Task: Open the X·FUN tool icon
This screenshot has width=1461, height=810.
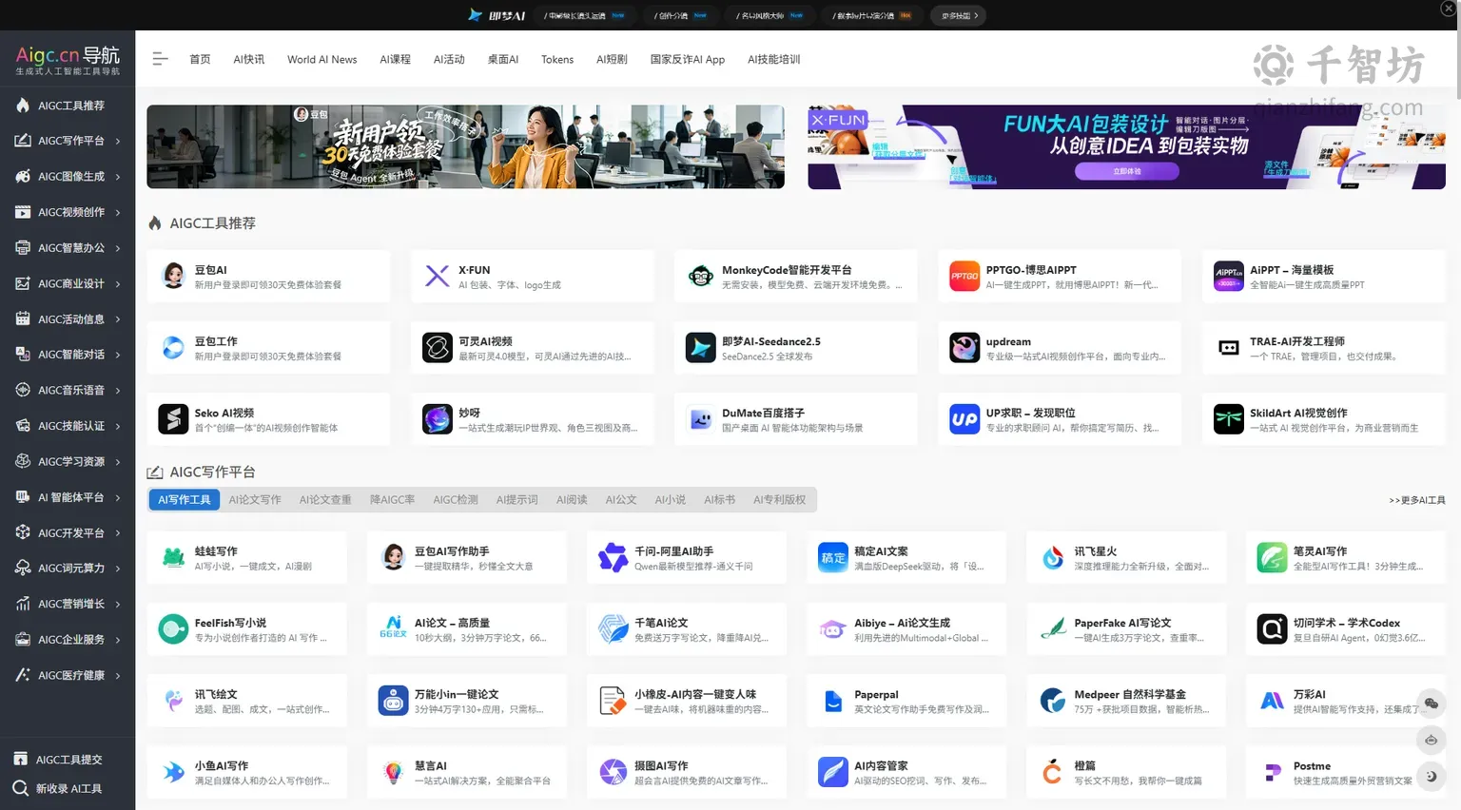Action: click(437, 277)
